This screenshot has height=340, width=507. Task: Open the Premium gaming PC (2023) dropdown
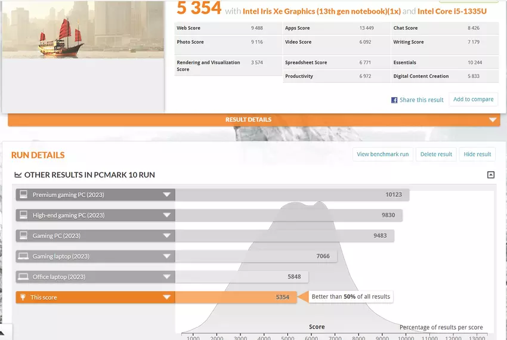pos(167,194)
